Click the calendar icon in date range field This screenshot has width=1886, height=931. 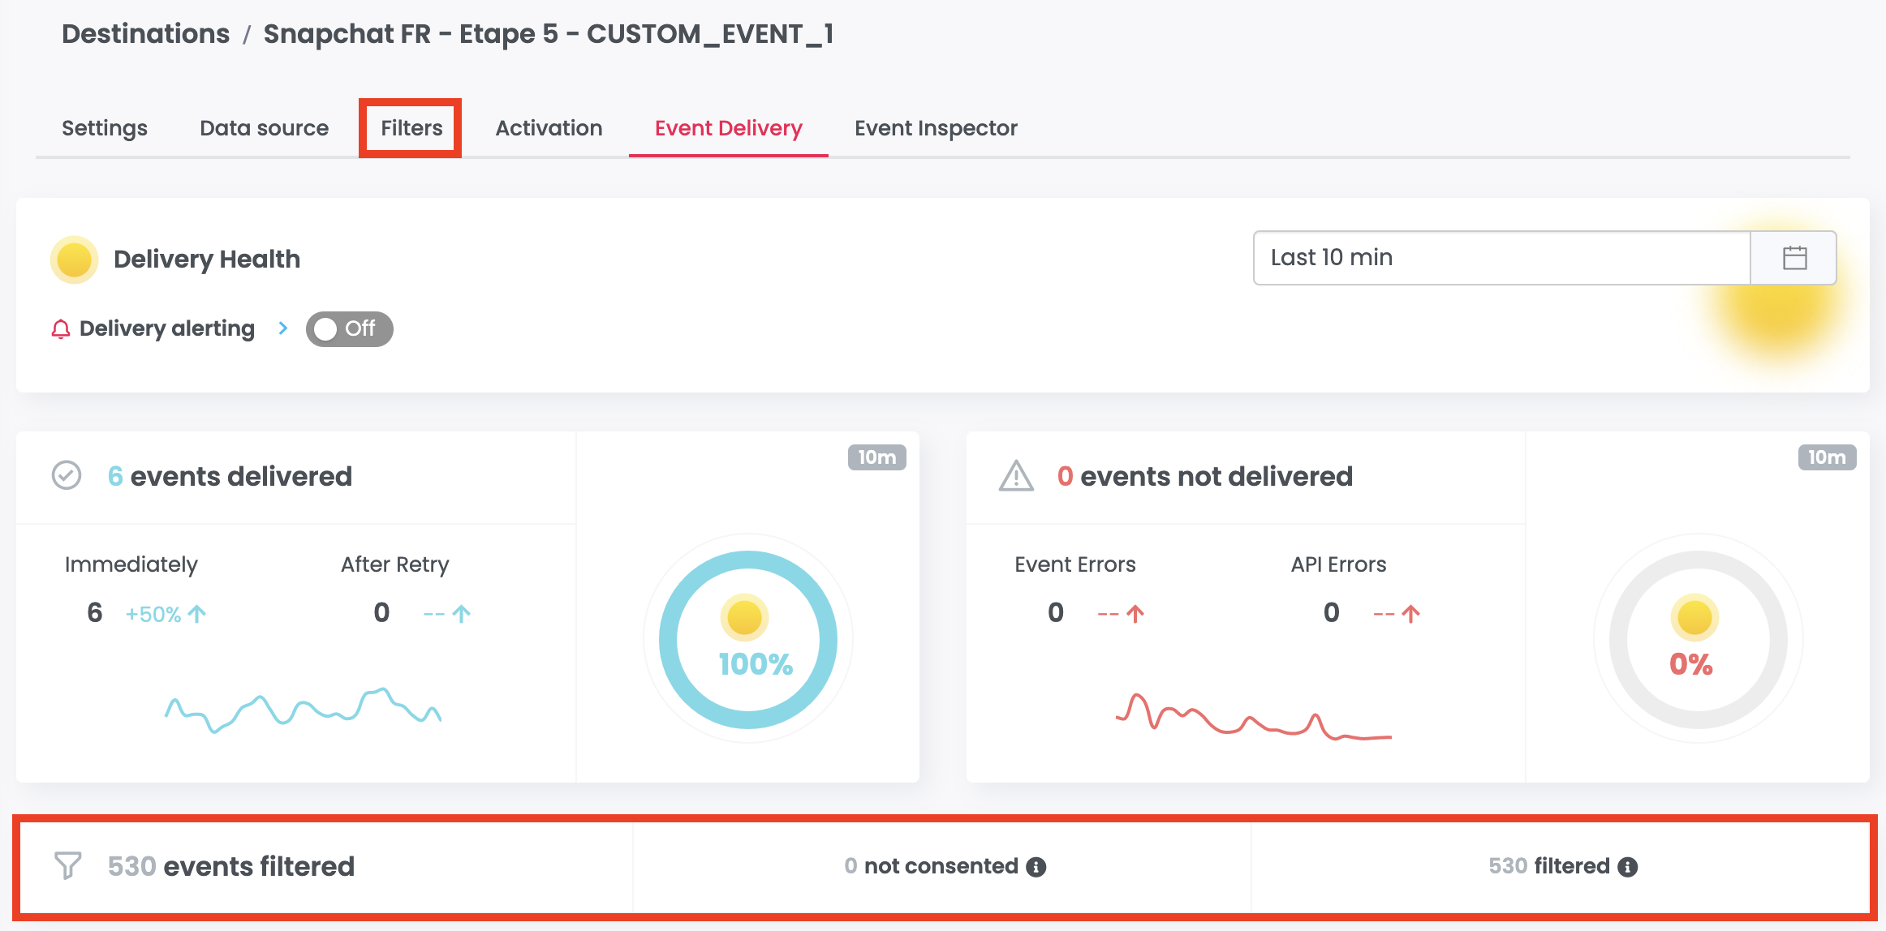(1794, 258)
